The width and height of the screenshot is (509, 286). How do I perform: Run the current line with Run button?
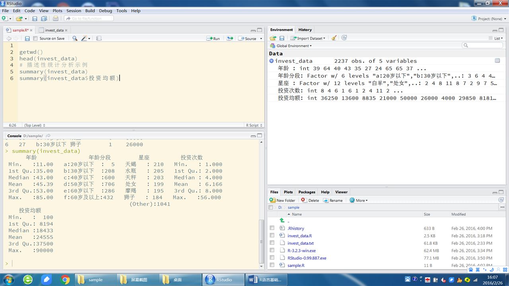213,39
